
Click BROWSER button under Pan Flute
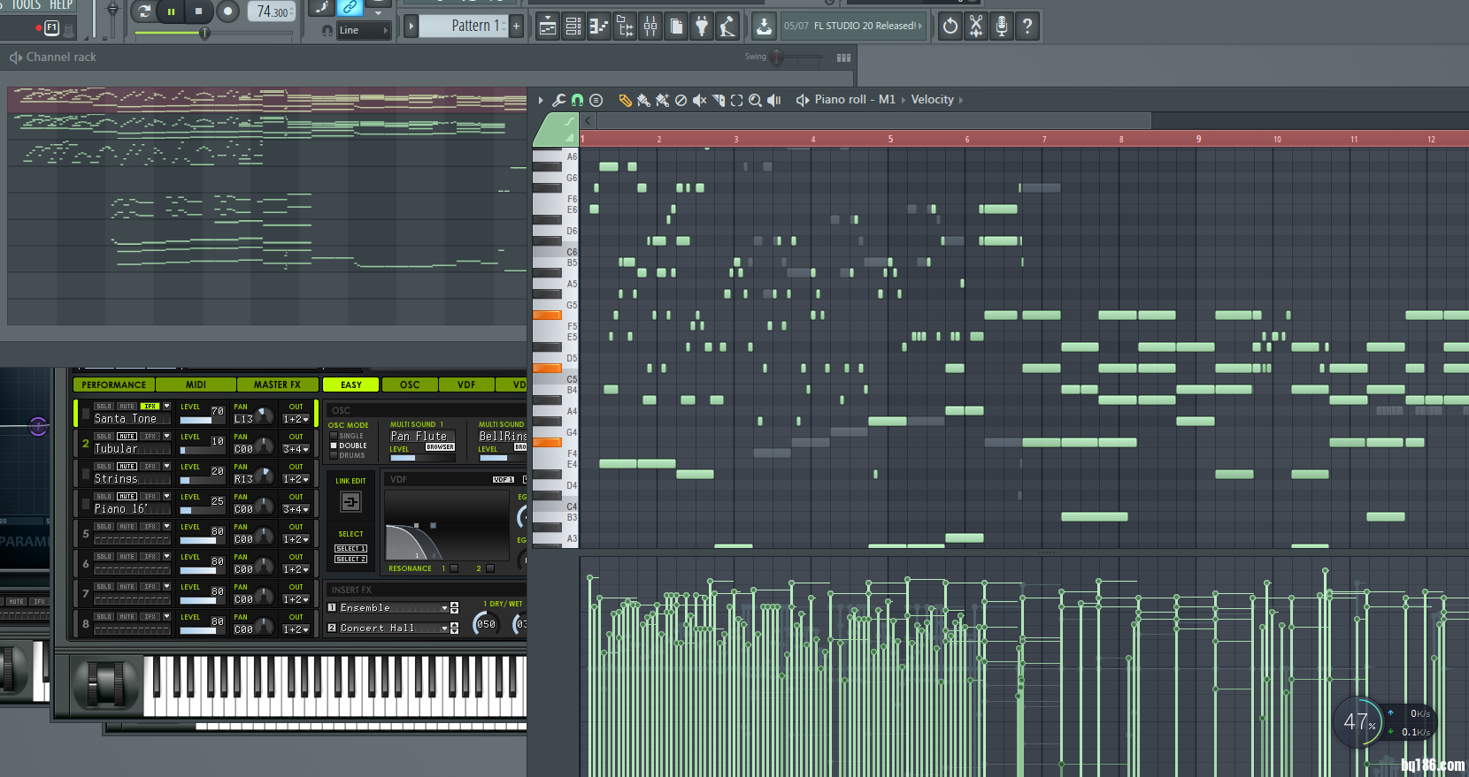[x=440, y=447]
